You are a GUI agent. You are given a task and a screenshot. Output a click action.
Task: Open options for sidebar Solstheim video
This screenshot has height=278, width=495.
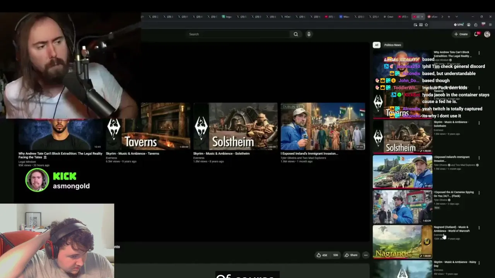(479, 123)
